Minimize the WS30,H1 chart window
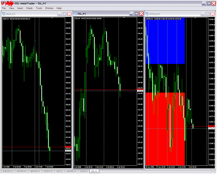Image resolution: width=217 pixels, height=174 pixels. click(x=203, y=14)
